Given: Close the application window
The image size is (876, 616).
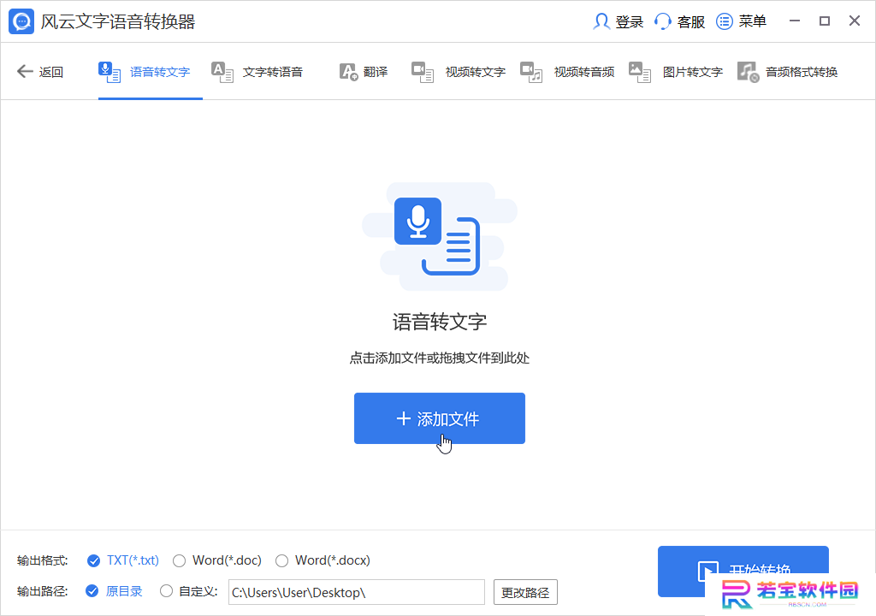Looking at the screenshot, I should tap(855, 21).
